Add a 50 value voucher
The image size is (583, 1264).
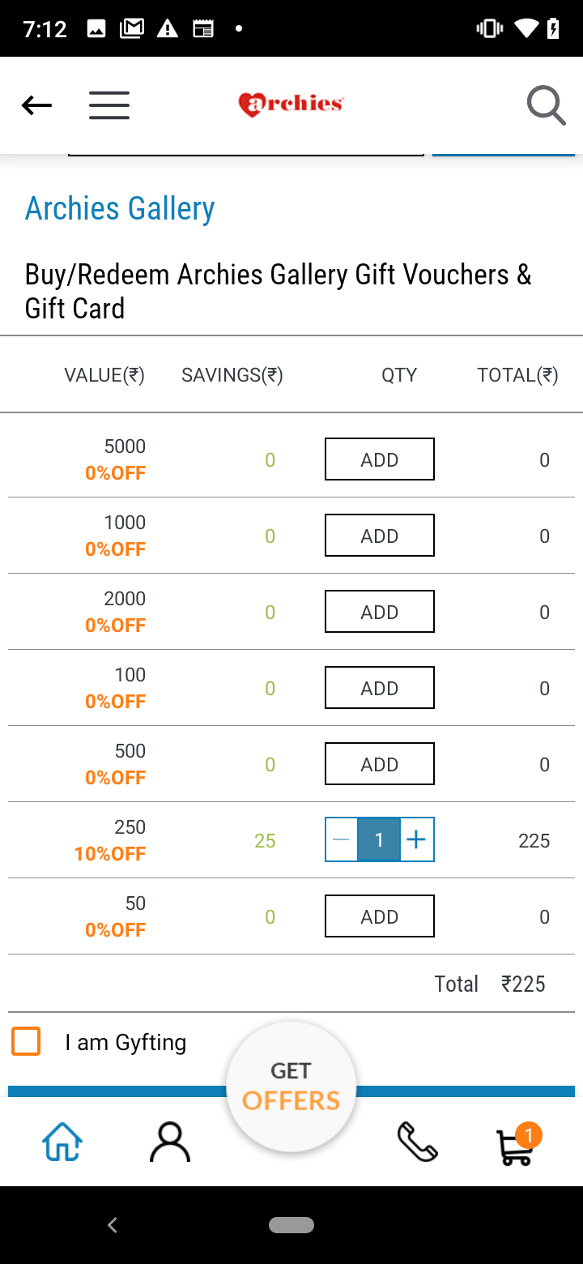tap(379, 916)
